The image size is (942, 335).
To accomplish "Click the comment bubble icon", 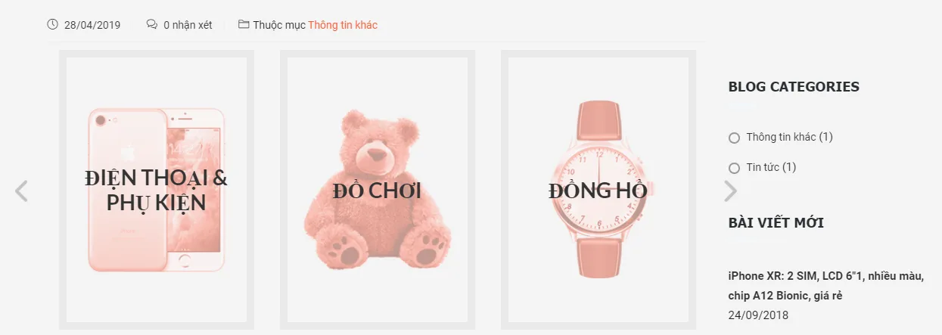I will [x=152, y=25].
